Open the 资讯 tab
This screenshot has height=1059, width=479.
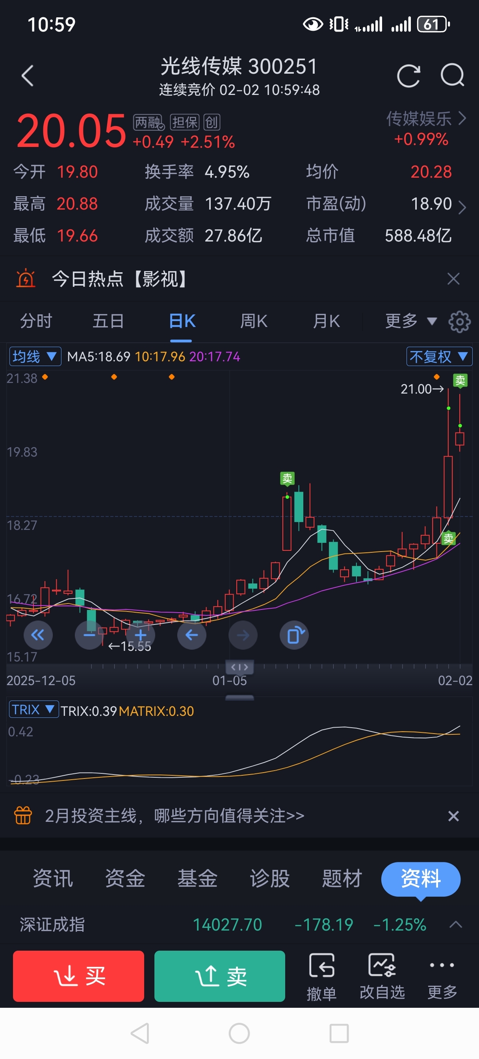(53, 879)
